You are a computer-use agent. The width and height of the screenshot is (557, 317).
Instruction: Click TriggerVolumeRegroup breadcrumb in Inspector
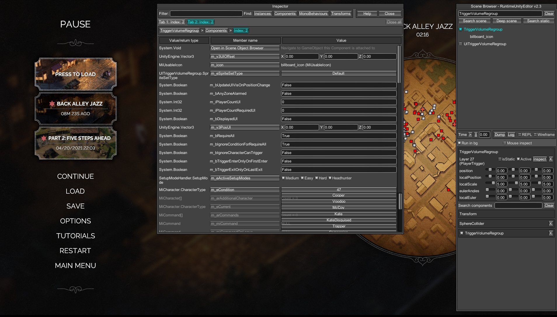click(x=180, y=30)
